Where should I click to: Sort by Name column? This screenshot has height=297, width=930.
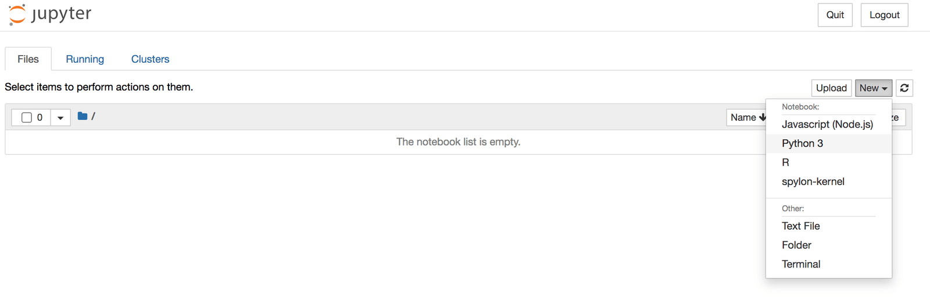coord(747,117)
